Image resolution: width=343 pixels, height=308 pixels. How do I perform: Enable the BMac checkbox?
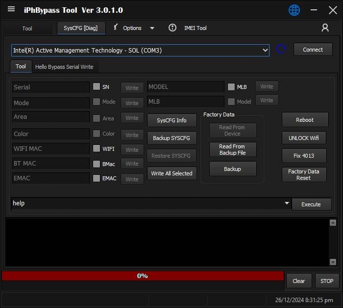(x=97, y=164)
